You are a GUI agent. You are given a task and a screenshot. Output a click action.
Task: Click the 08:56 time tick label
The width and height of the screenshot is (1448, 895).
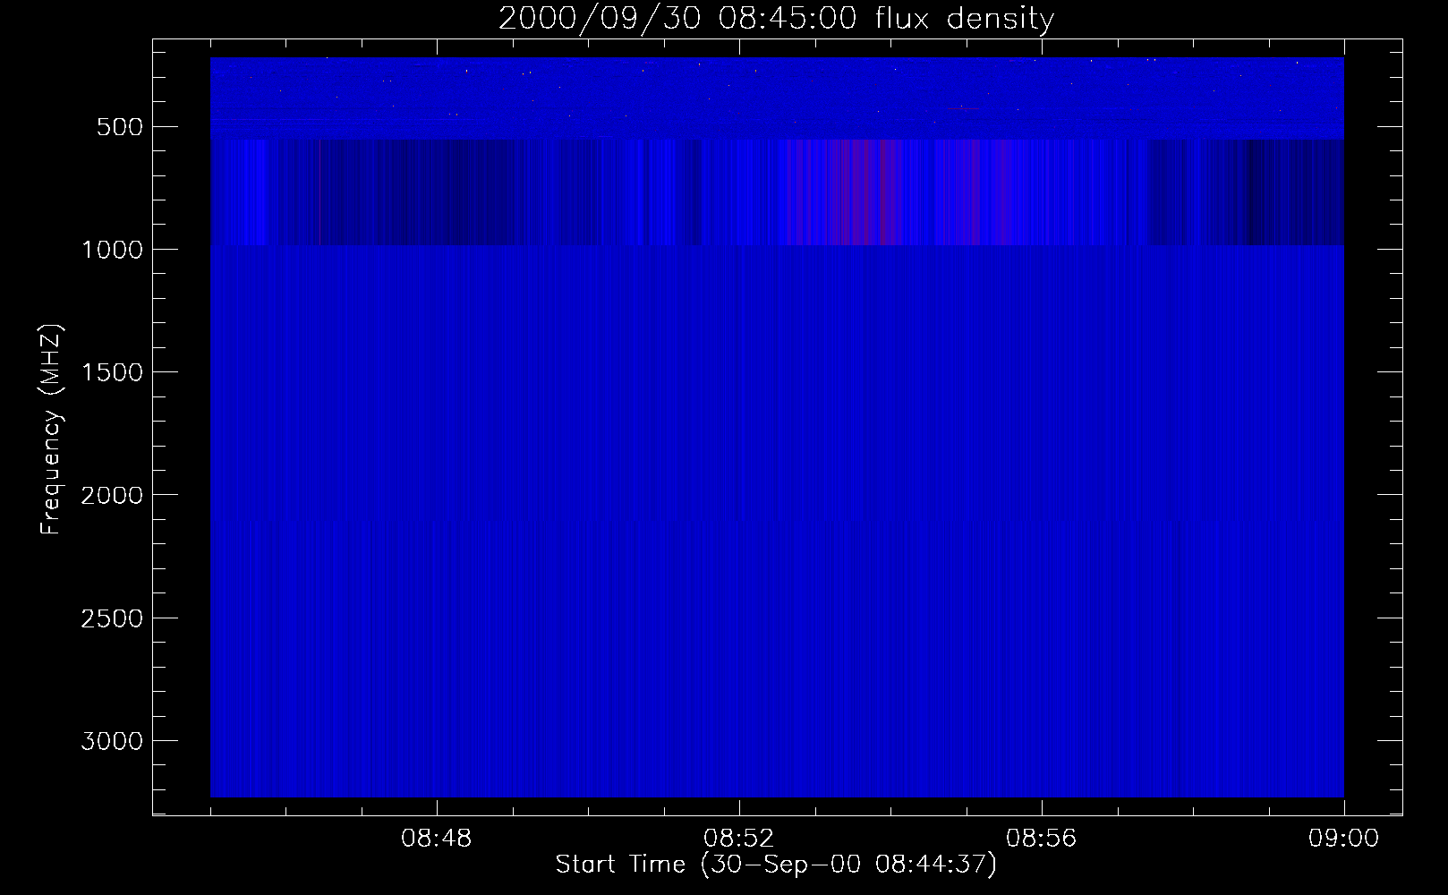[x=1042, y=839]
